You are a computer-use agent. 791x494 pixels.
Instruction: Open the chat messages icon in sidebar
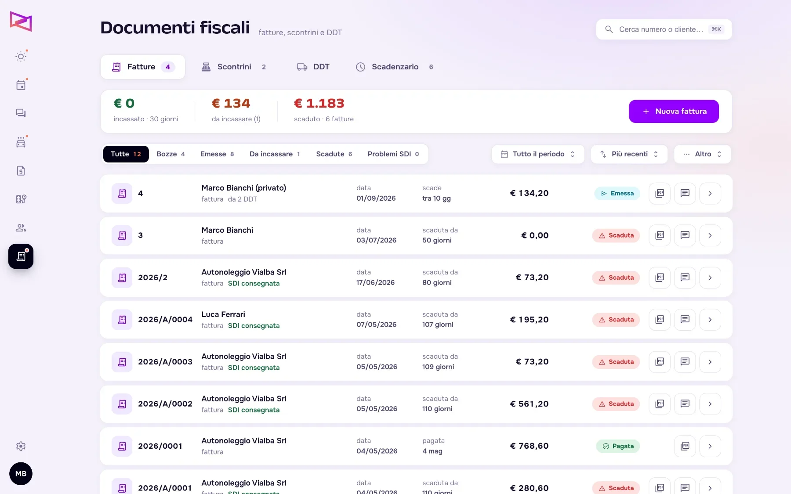[x=21, y=113]
